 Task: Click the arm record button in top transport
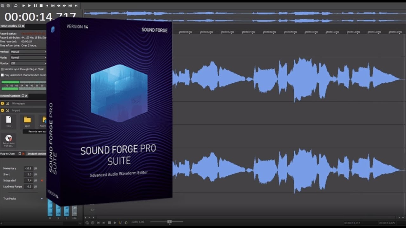coord(3,6)
